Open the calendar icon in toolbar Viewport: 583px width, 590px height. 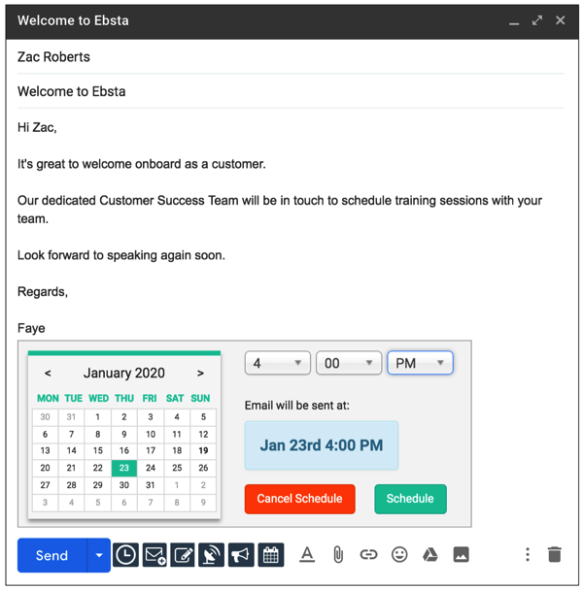[x=271, y=555]
